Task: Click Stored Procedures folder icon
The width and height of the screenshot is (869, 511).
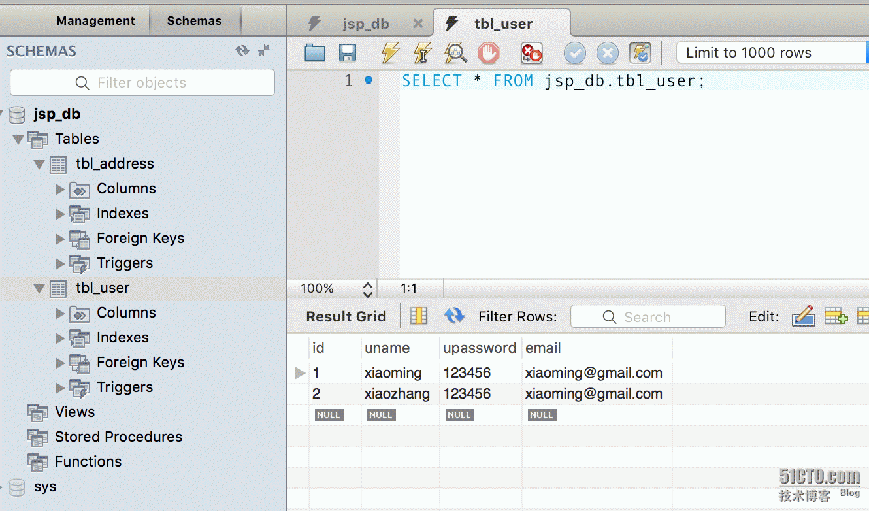Action: click(38, 437)
